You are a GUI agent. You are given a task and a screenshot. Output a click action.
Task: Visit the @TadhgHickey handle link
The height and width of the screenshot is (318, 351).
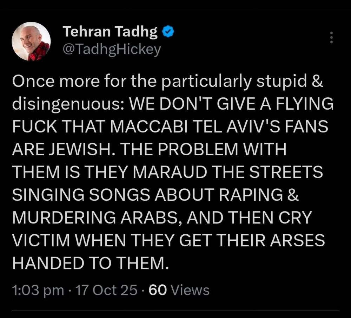pyautogui.click(x=112, y=50)
